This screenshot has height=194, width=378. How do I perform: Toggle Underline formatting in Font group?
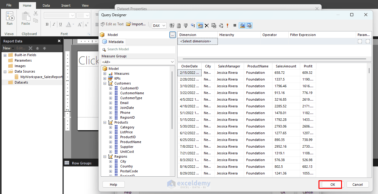[x=60, y=25]
